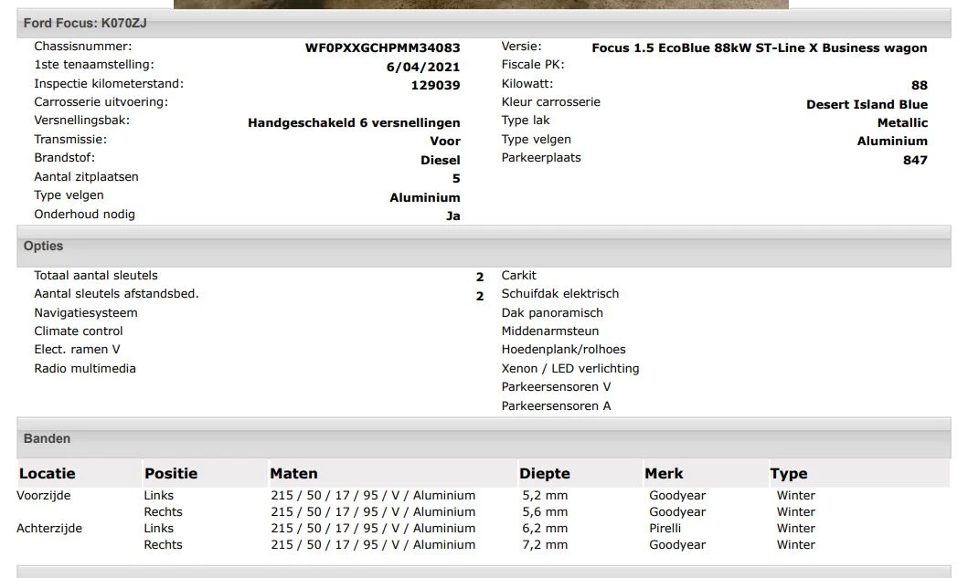The height and width of the screenshot is (578, 968).
Task: Collapse the Banden section header
Action: tap(48, 439)
